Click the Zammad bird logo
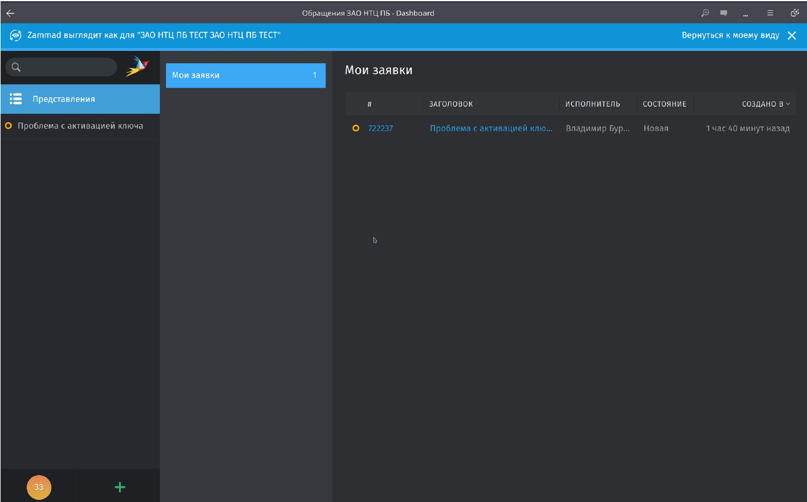807x502 pixels. click(138, 67)
